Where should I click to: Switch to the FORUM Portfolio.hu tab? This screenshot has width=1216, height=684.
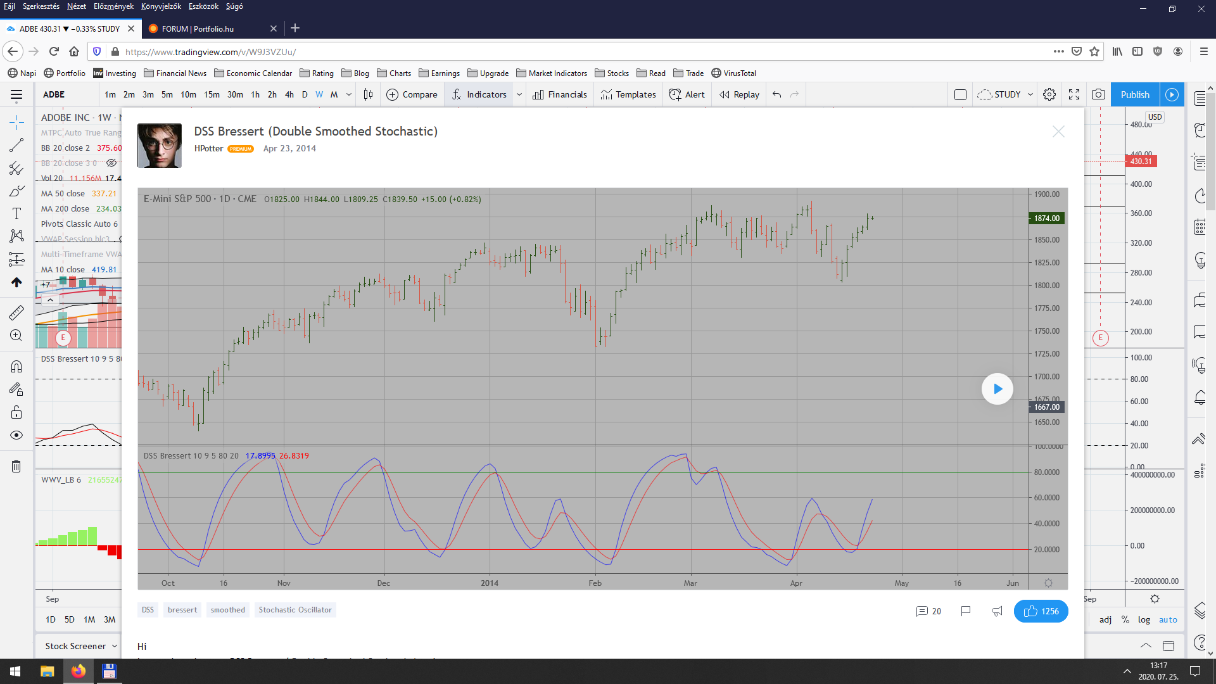pos(198,28)
